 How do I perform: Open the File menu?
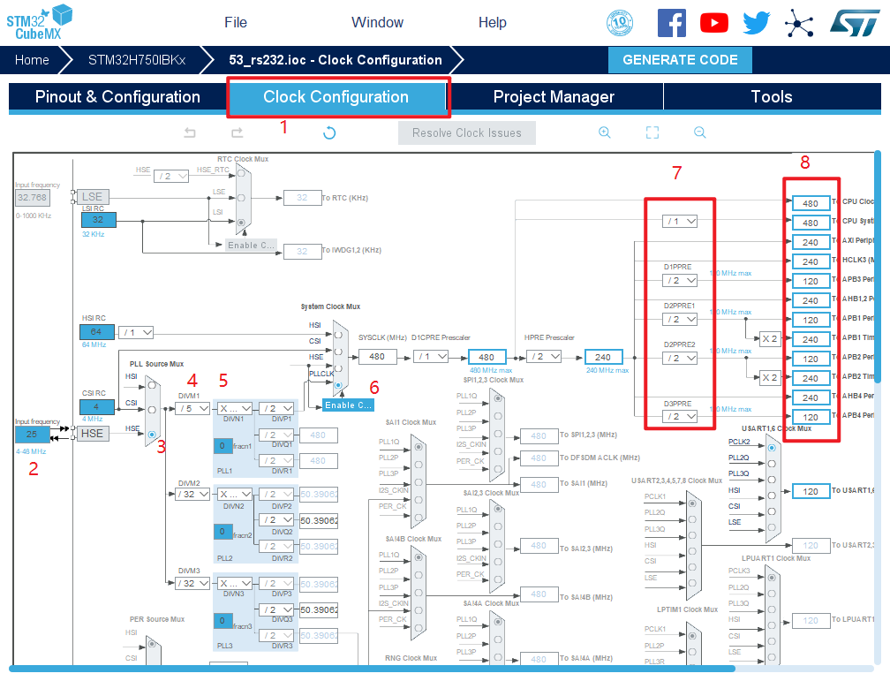click(x=236, y=23)
